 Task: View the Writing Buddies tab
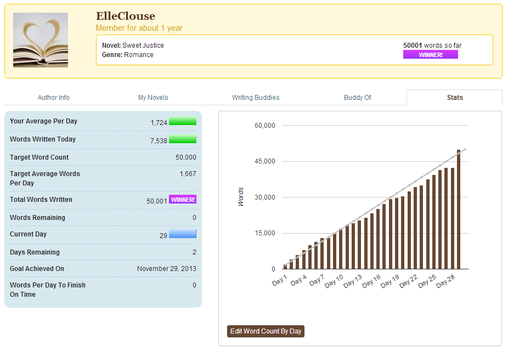pos(255,97)
